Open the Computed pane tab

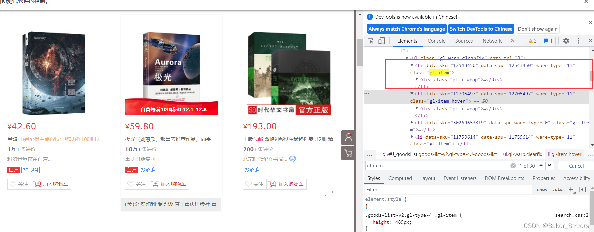pyautogui.click(x=400, y=178)
